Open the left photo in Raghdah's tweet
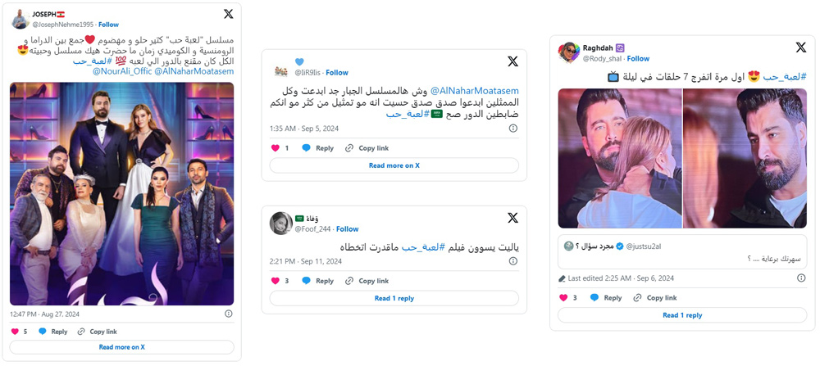 point(620,158)
